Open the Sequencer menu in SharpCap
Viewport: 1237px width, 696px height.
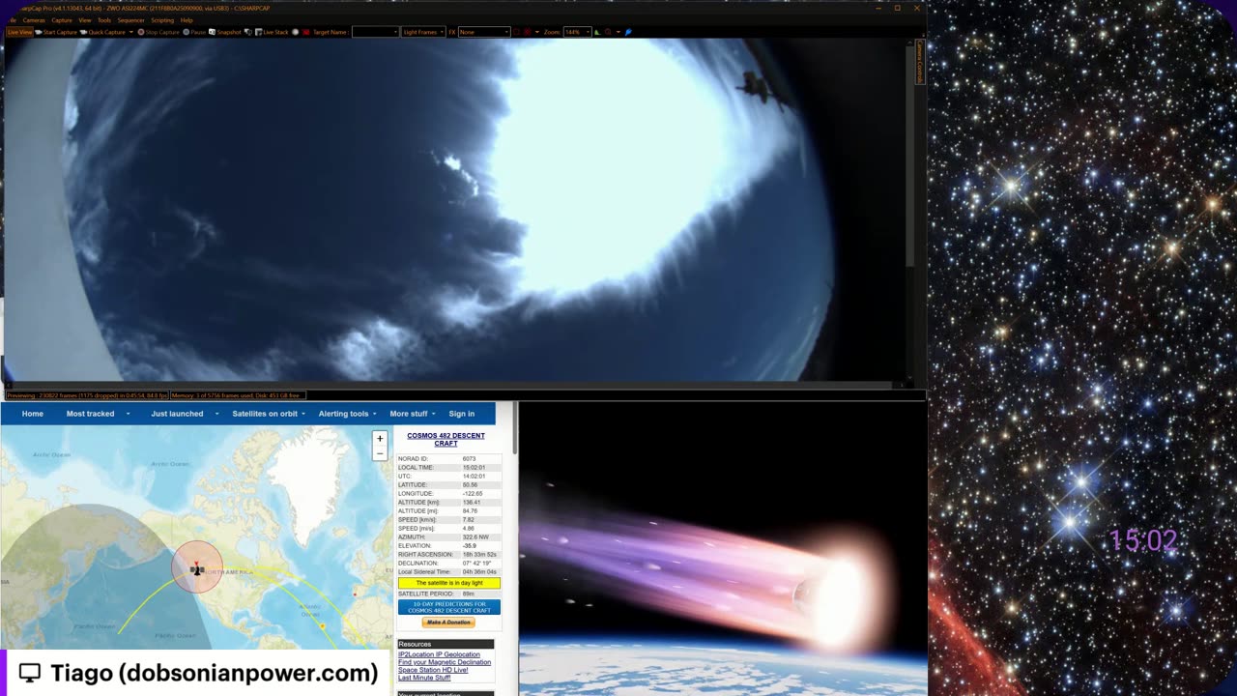click(x=131, y=20)
